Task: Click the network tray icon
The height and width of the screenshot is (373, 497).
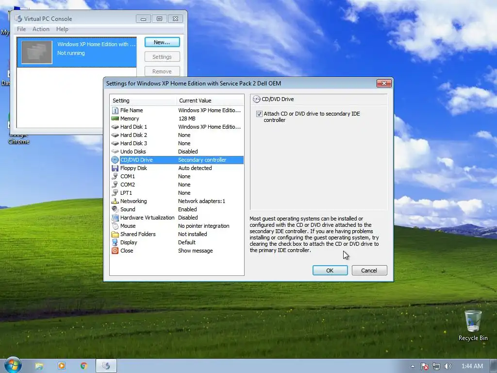Action: [436, 366]
